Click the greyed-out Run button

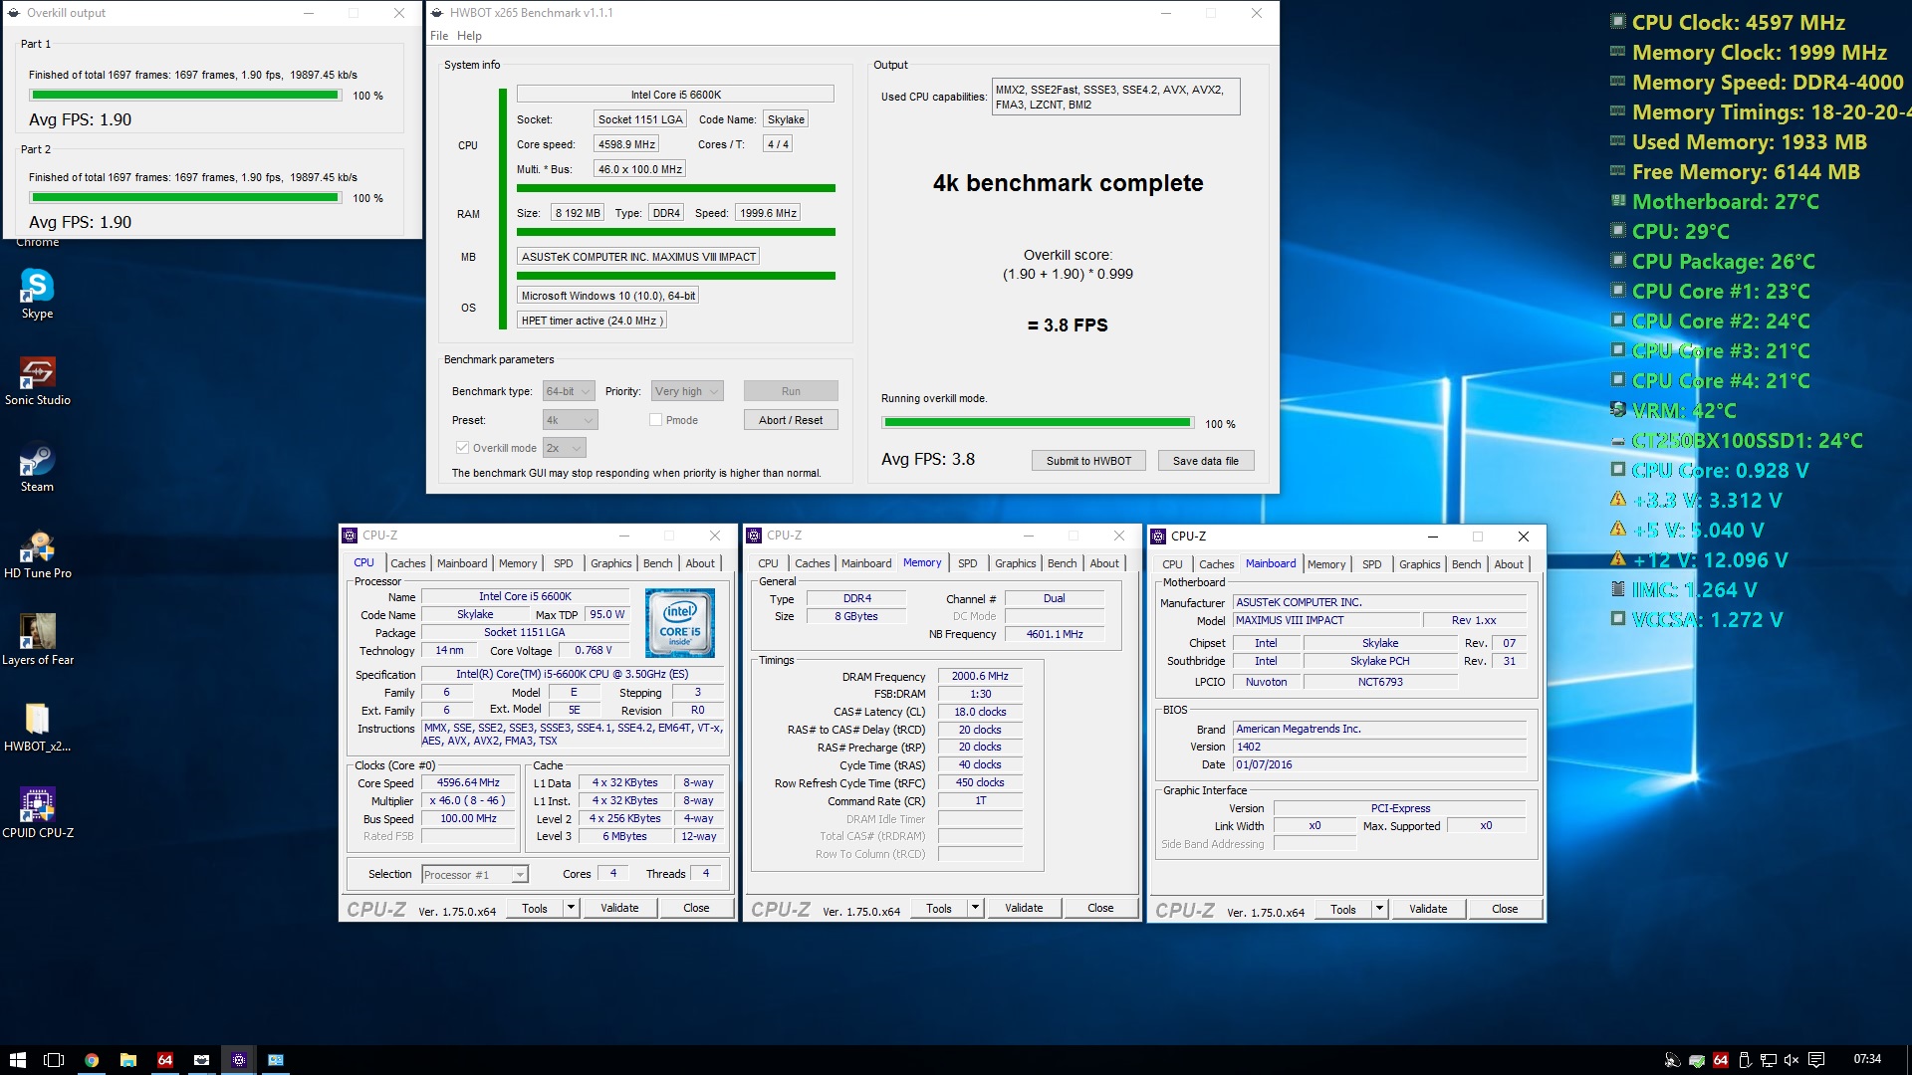(791, 391)
